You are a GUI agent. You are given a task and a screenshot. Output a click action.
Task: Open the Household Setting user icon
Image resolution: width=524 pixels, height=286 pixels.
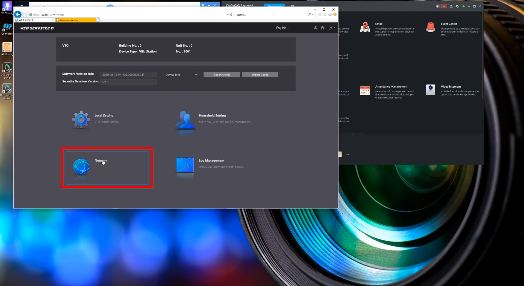[185, 120]
